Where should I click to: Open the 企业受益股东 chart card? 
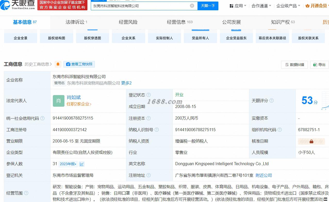[236, 37]
